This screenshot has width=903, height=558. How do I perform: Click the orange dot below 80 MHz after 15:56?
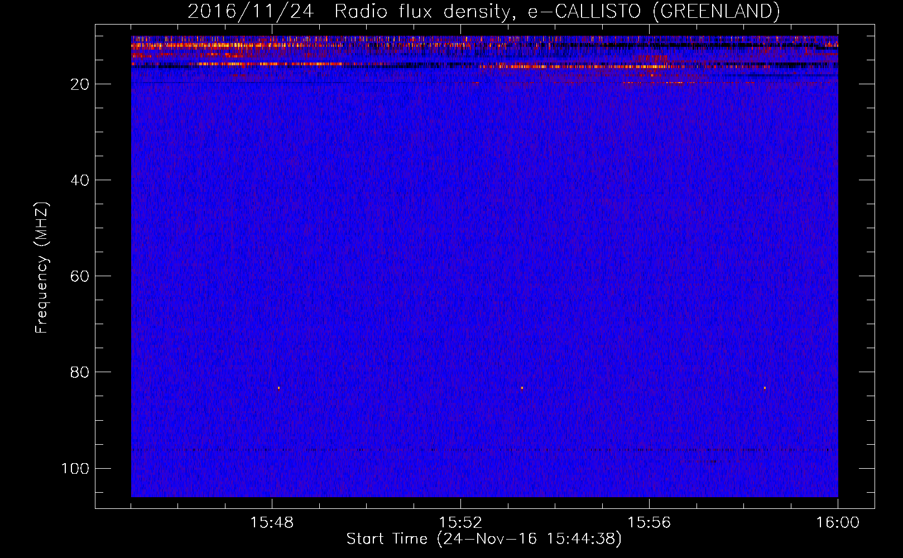point(765,388)
